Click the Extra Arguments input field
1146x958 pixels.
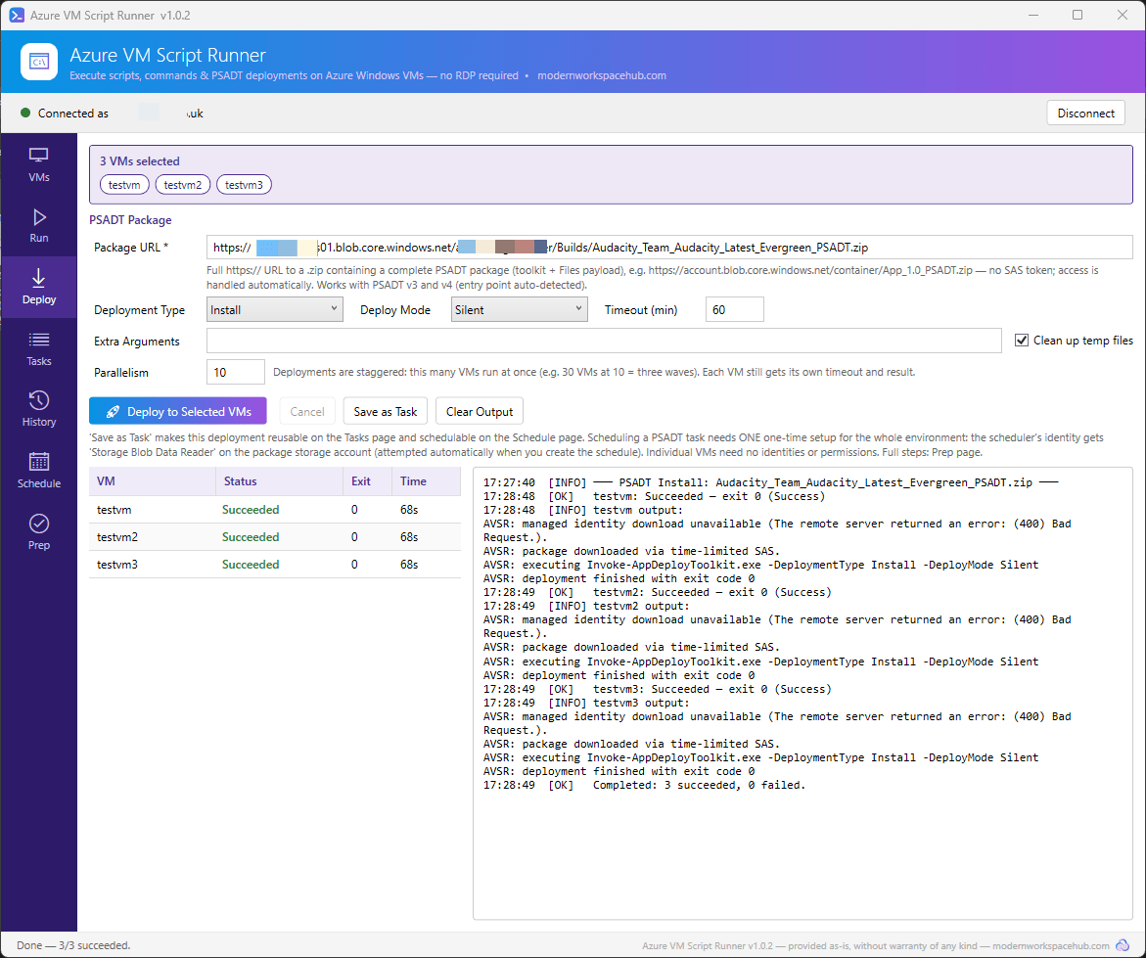[604, 341]
